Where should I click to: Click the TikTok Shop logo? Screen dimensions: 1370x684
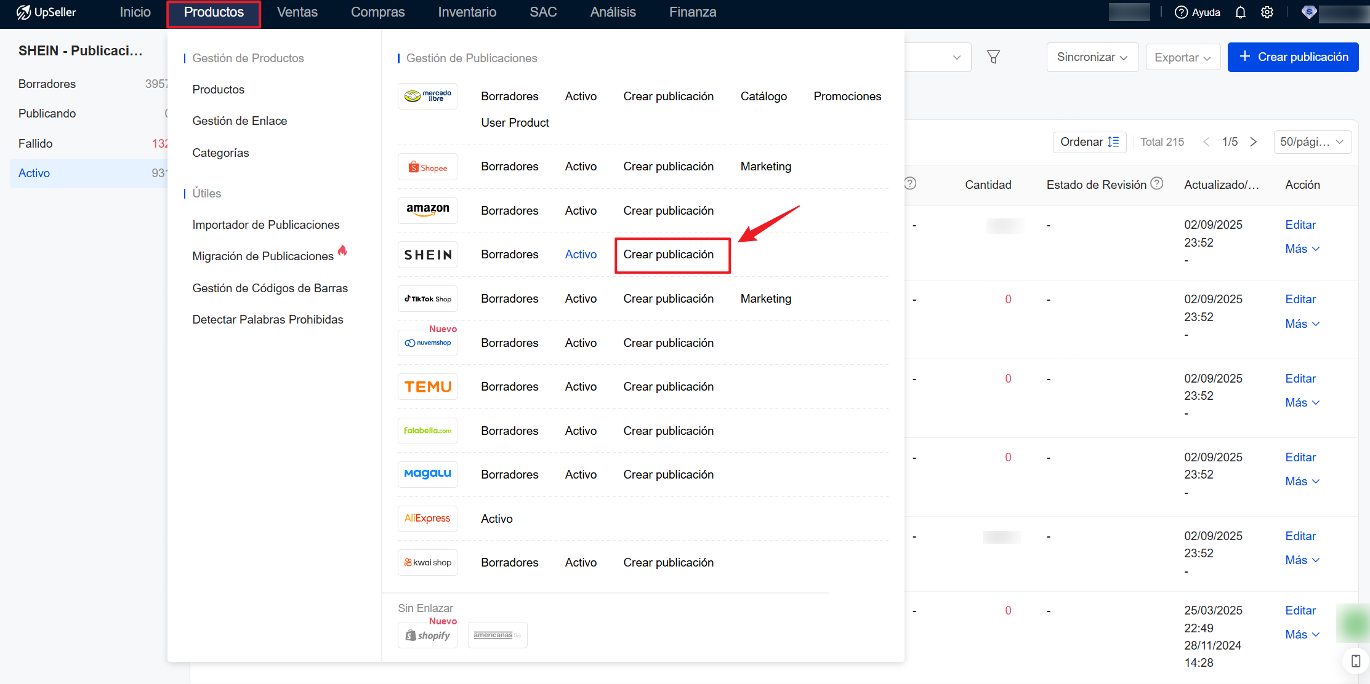(x=427, y=299)
